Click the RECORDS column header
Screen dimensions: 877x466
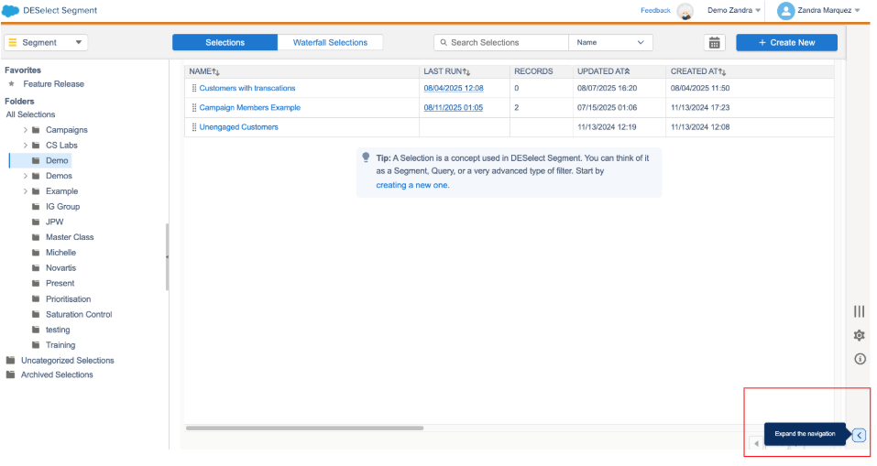[x=533, y=71]
